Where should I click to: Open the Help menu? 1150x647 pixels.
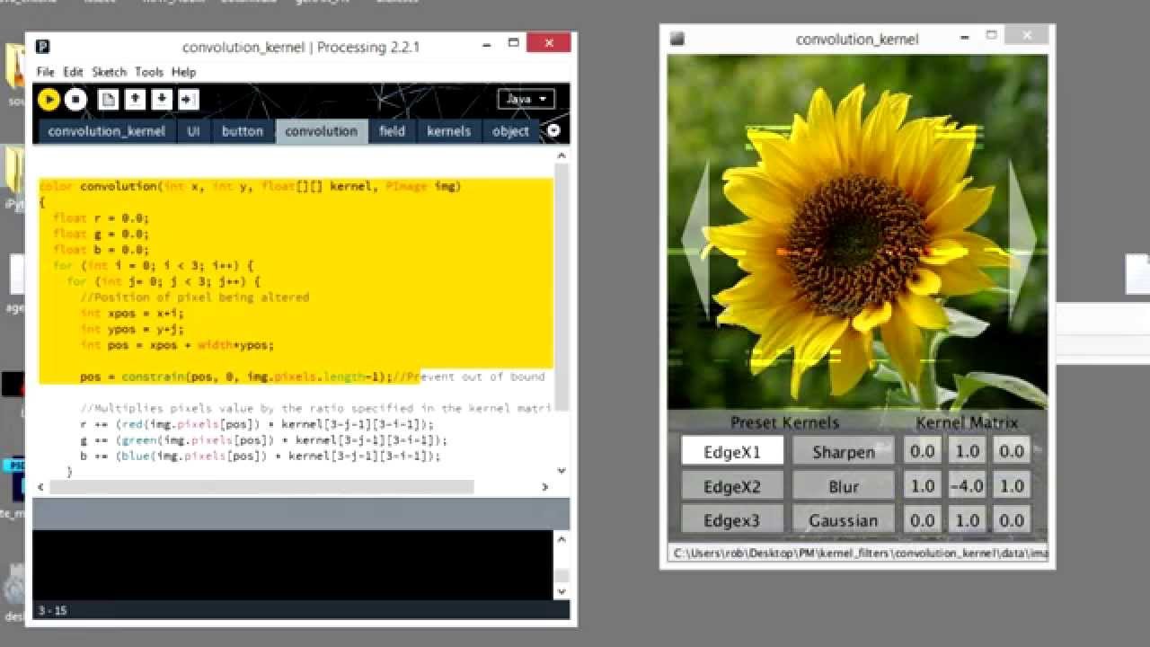(x=183, y=72)
